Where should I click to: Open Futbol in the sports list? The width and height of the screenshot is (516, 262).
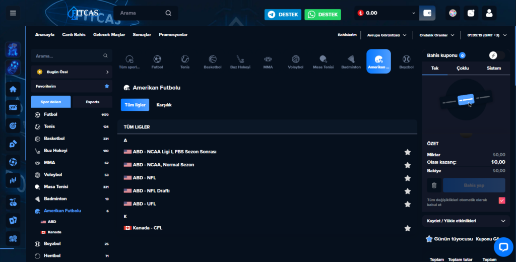pyautogui.click(x=72, y=114)
